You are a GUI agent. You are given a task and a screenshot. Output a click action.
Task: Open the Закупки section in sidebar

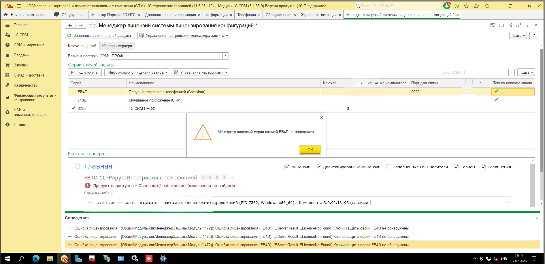[20, 65]
